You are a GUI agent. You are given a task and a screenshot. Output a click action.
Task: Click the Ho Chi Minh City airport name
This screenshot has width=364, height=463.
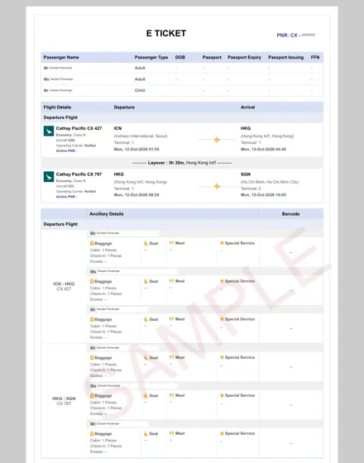(270, 182)
